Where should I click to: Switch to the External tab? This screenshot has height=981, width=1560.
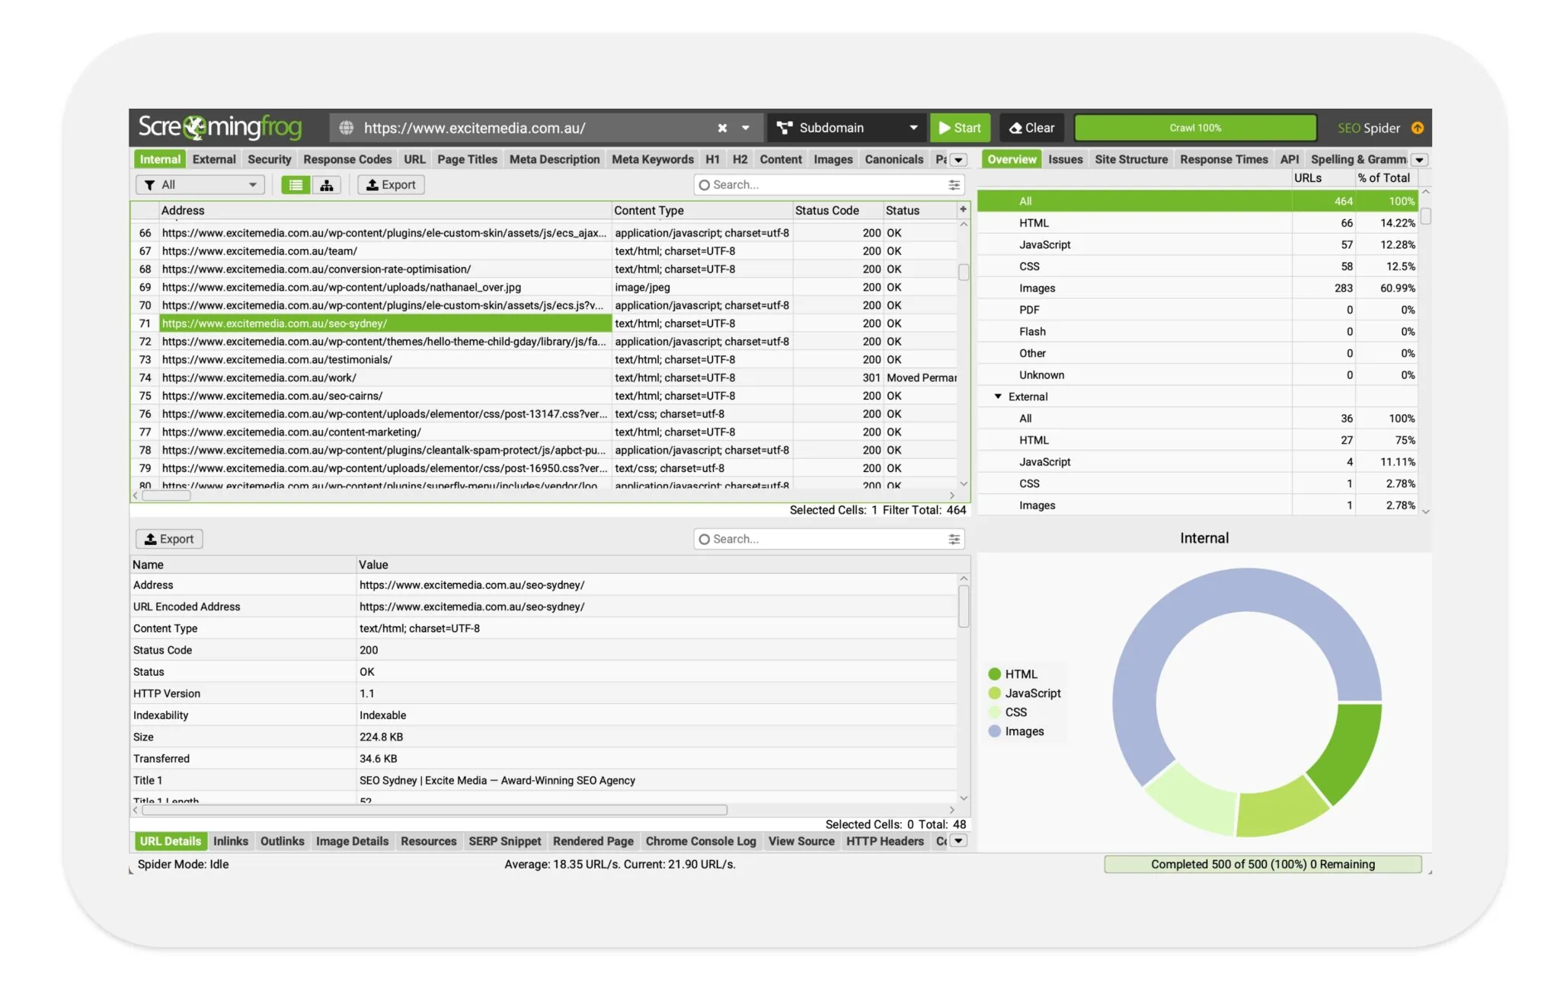click(x=214, y=159)
